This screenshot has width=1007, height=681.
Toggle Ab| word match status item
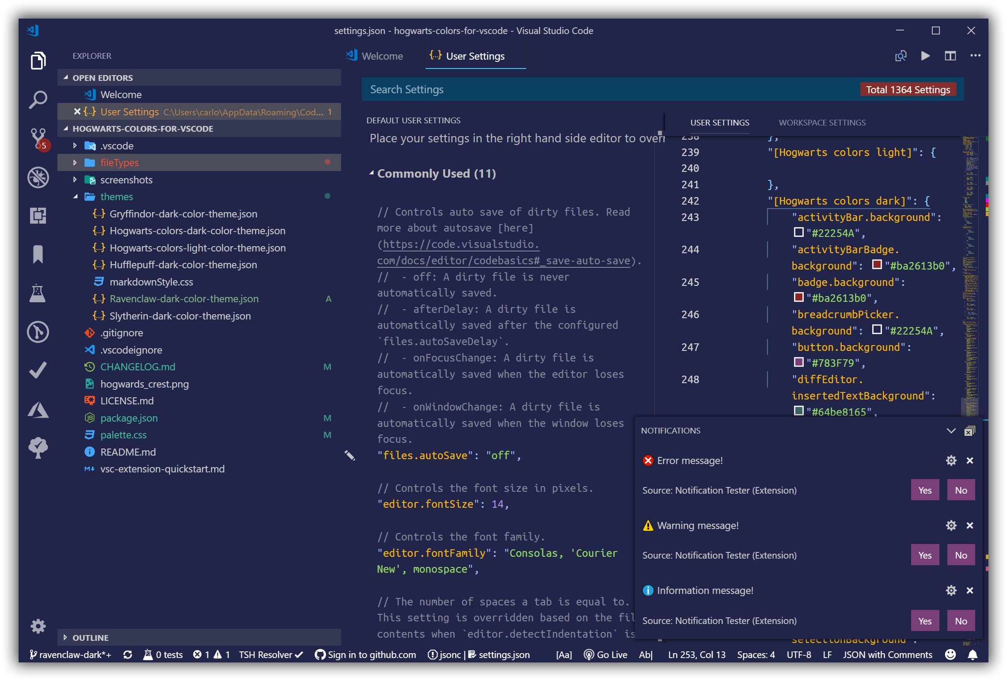pos(646,655)
